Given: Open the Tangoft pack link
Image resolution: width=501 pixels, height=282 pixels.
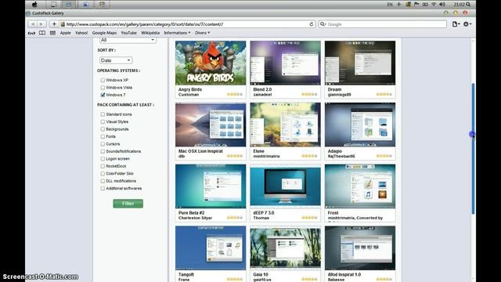Looking at the screenshot, I should 186,275.
